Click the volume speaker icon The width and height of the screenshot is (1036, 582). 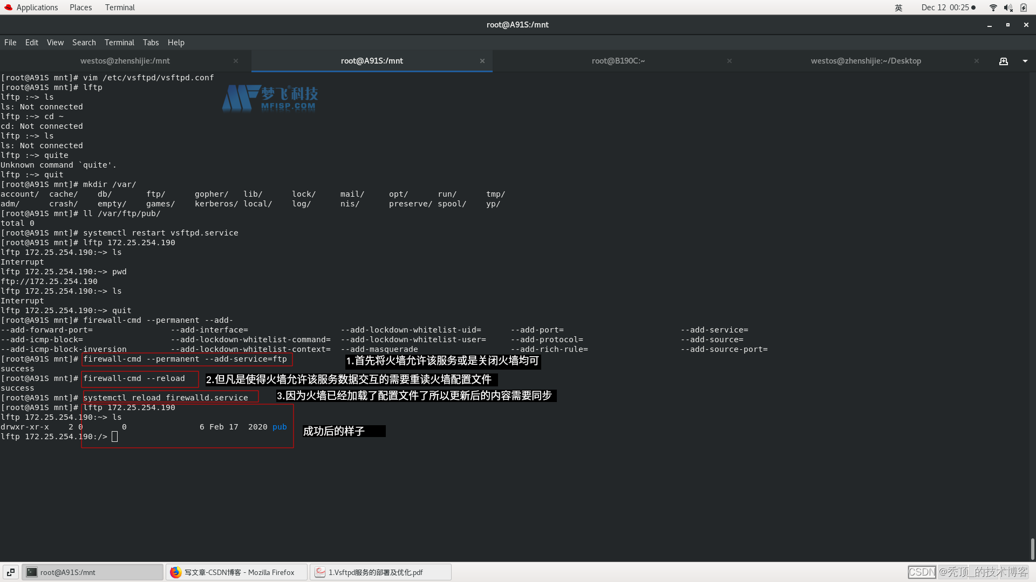pyautogui.click(x=1008, y=8)
